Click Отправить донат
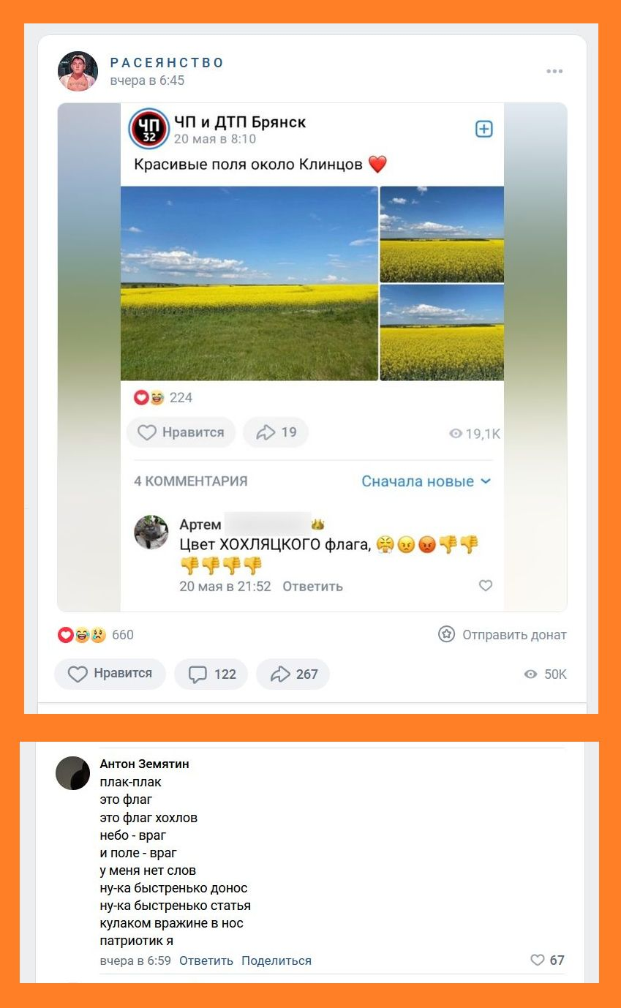Viewport: 621px width, 1008px height. [503, 635]
